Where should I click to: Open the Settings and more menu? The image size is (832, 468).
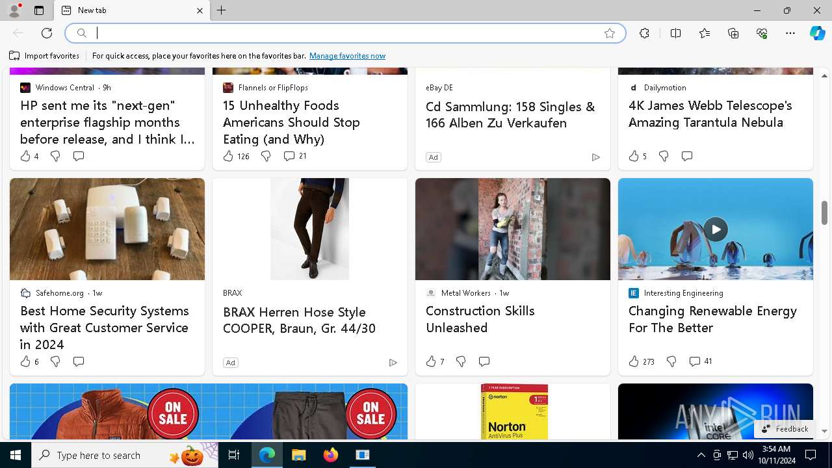[x=790, y=33]
